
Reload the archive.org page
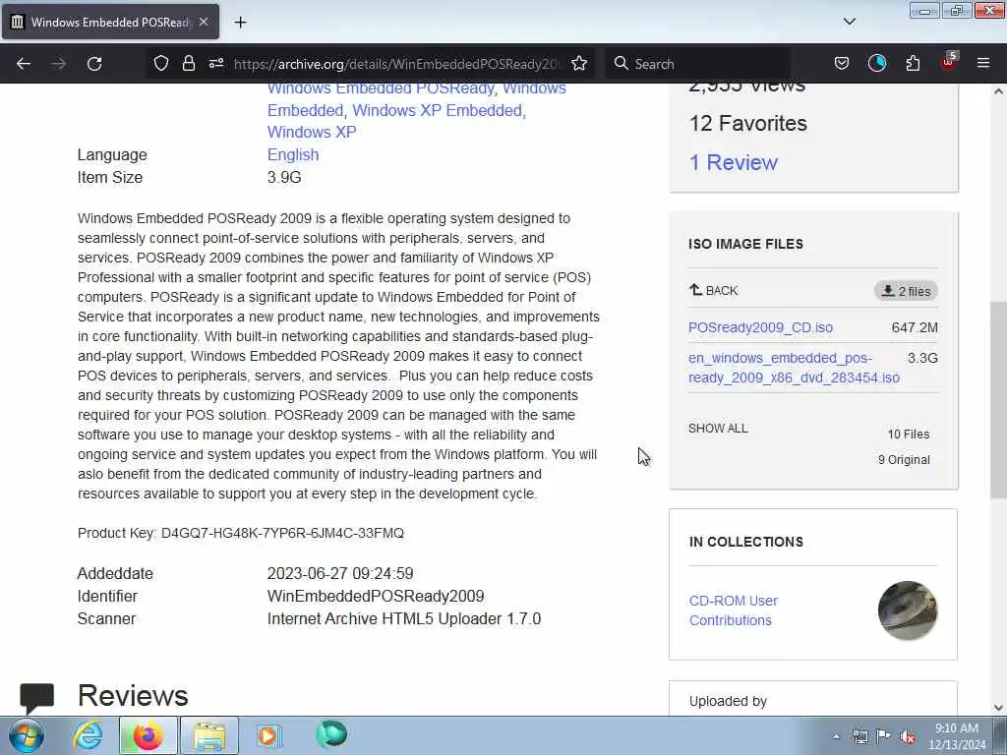94,64
